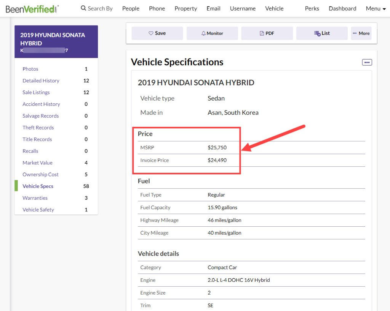Open the Ownership Cost section
This screenshot has height=311, width=390.
(40, 174)
